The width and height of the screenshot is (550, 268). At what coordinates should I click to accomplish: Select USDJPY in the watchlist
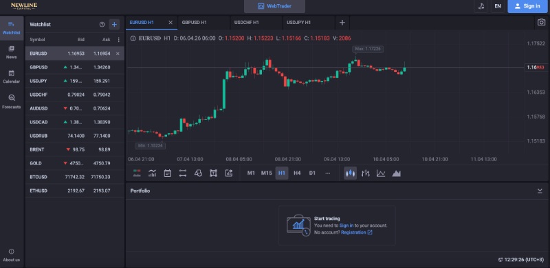pos(75,81)
